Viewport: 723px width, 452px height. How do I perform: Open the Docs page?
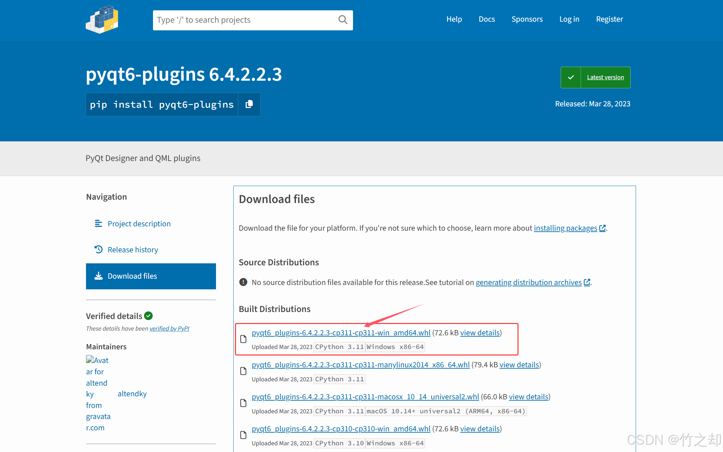(x=487, y=19)
